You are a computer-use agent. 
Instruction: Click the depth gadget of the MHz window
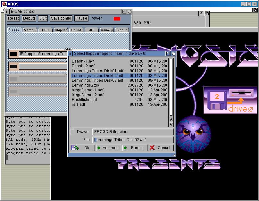tap(207, 13)
